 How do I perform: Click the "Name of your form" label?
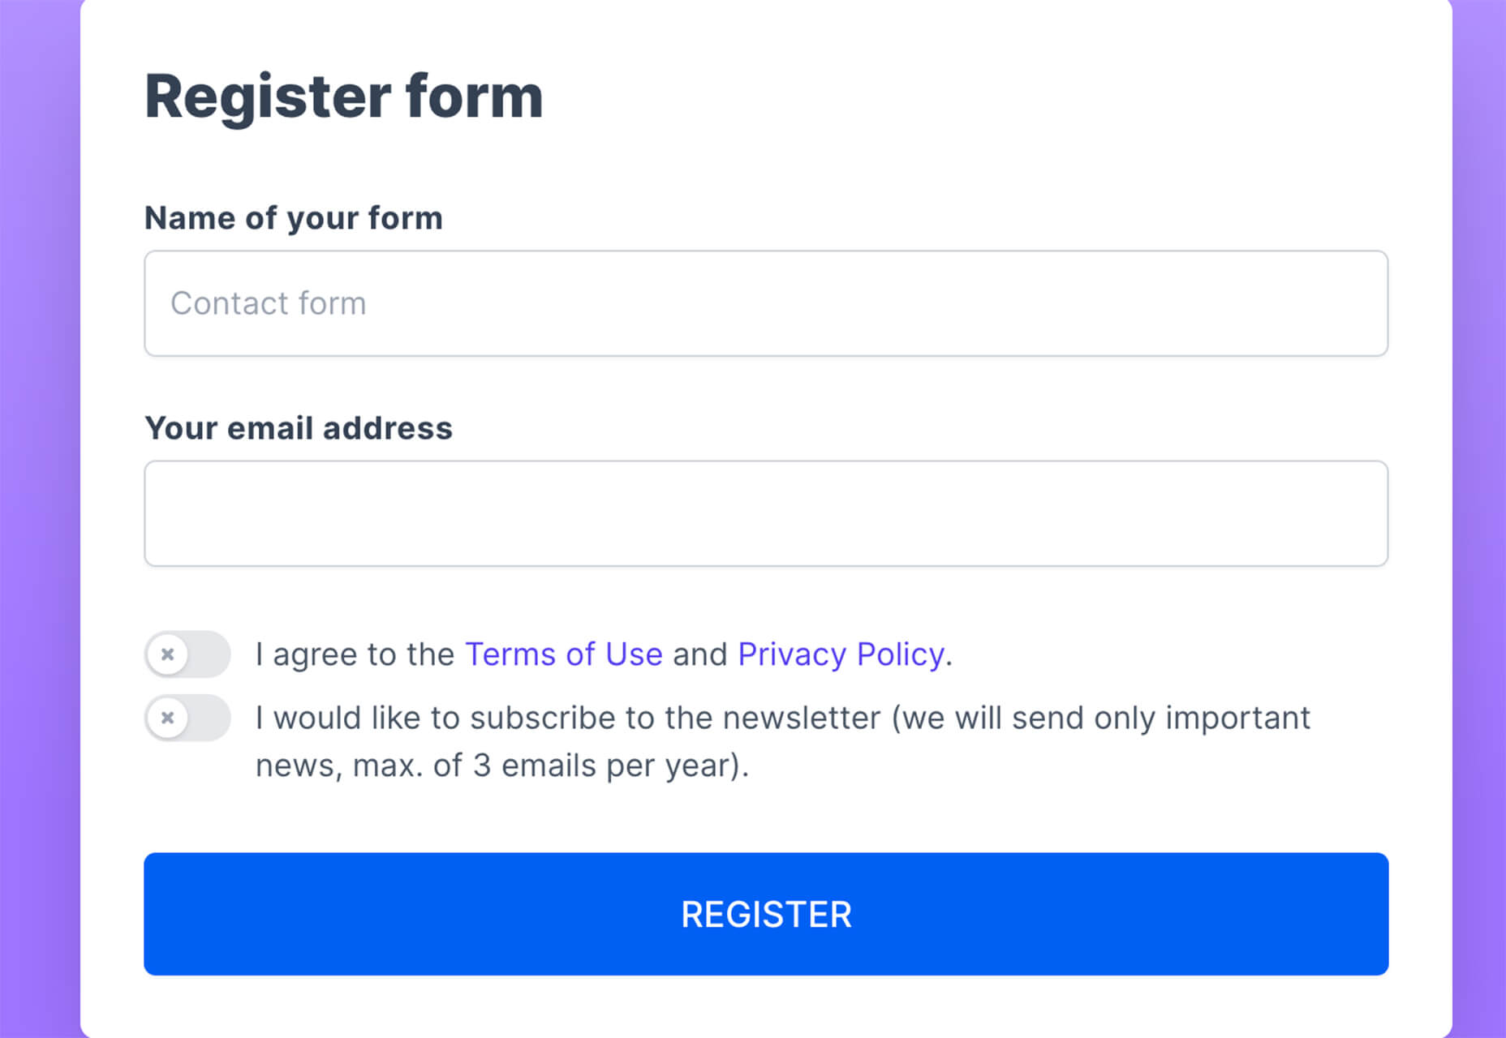[294, 218]
